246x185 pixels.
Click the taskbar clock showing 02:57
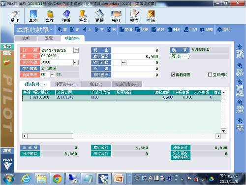[x=229, y=179]
